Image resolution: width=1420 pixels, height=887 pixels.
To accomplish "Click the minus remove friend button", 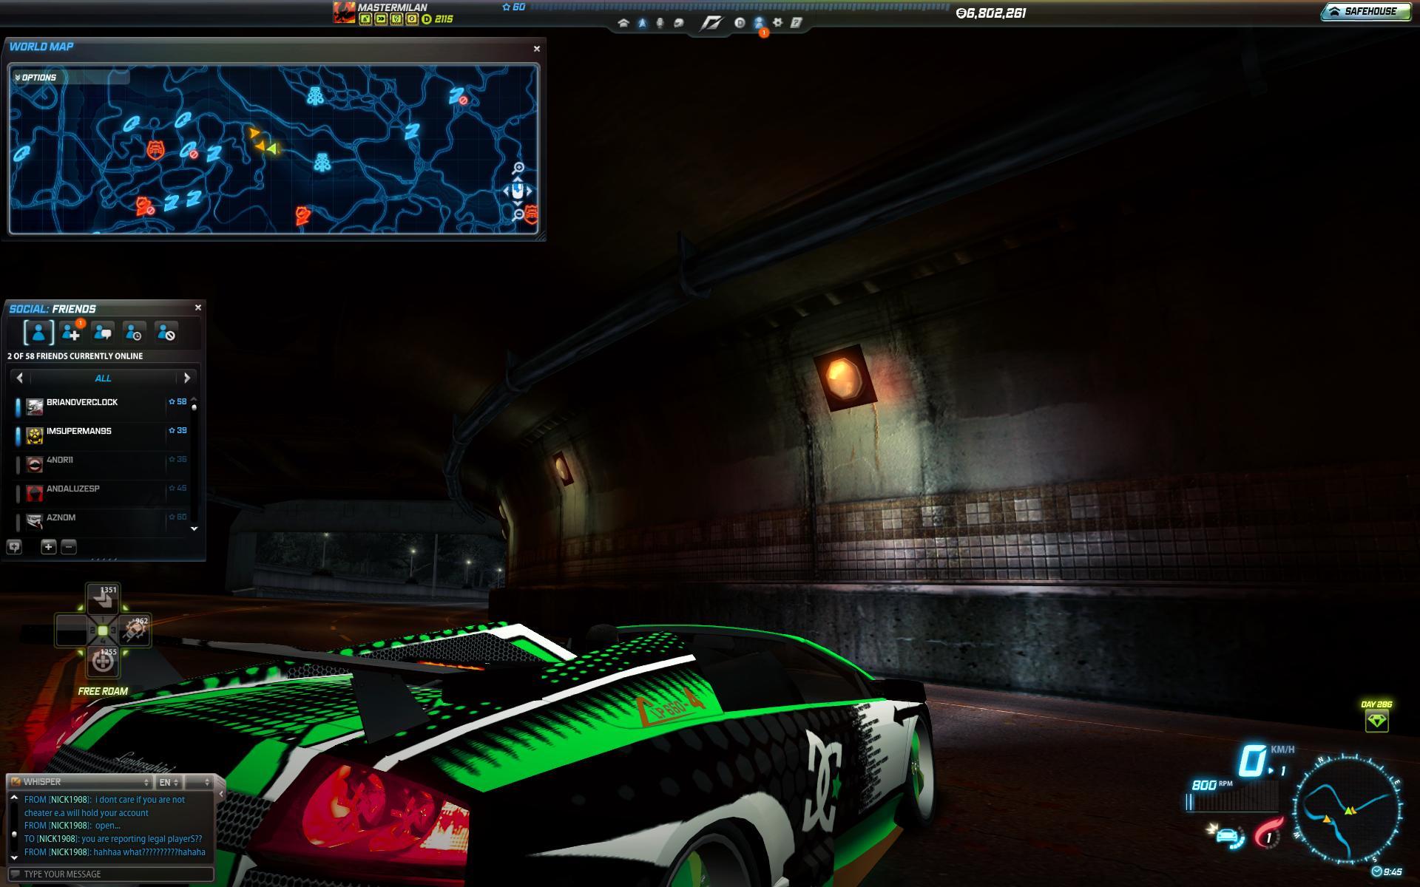I will coord(69,547).
